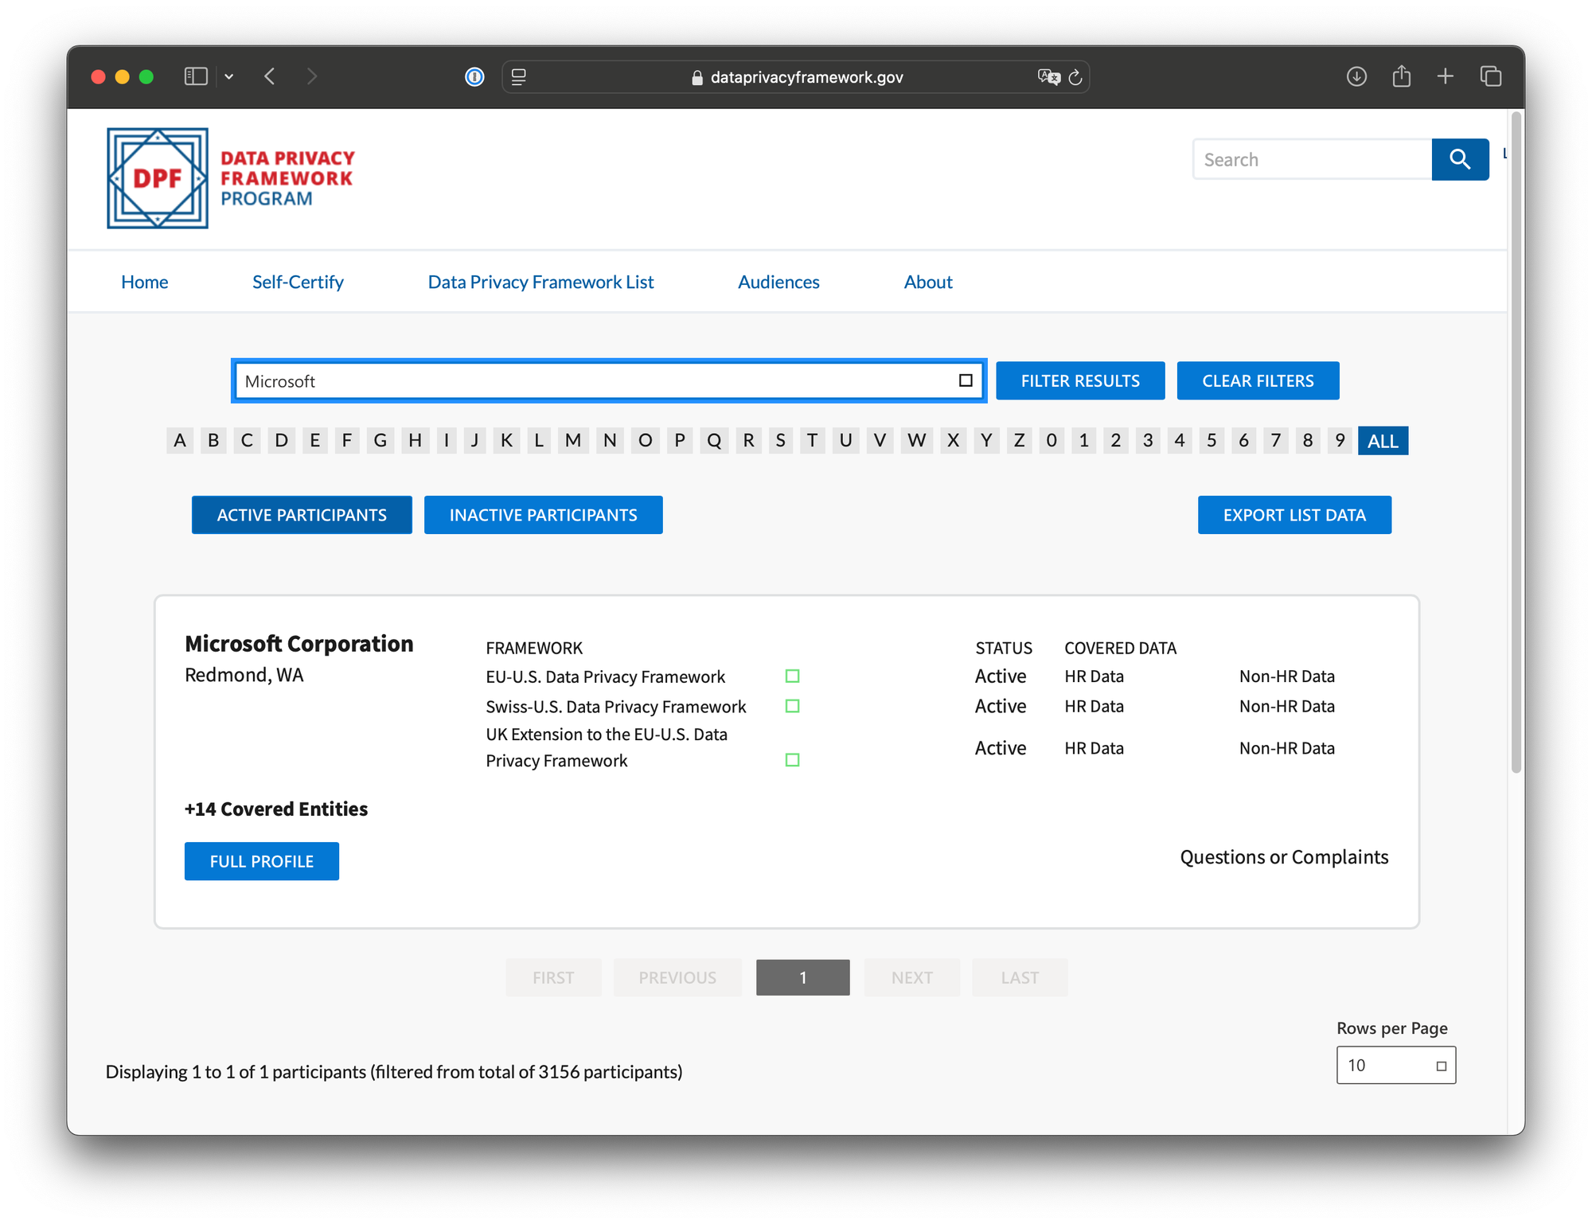Open the 1Password extension icon
The width and height of the screenshot is (1592, 1224).
click(x=474, y=76)
